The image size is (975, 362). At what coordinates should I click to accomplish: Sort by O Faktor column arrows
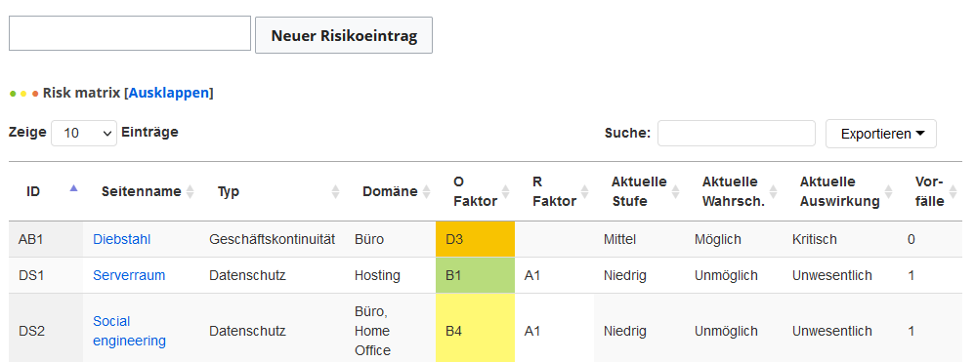tap(505, 192)
